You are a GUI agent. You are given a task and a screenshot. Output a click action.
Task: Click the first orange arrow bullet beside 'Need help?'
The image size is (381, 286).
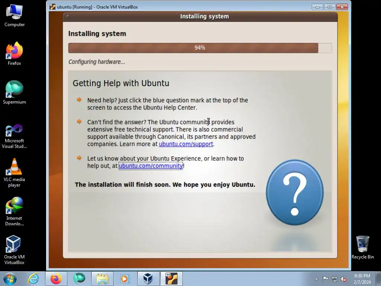79,99
